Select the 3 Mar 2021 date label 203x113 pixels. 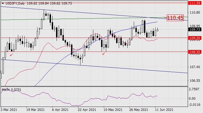click(x=9, y=110)
